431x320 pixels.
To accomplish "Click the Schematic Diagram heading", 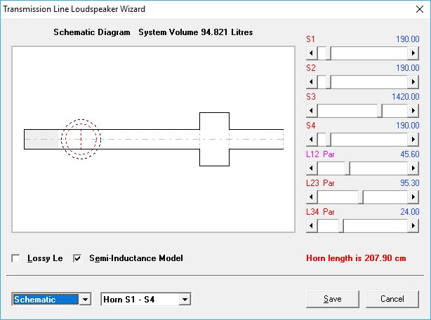I will (92, 32).
